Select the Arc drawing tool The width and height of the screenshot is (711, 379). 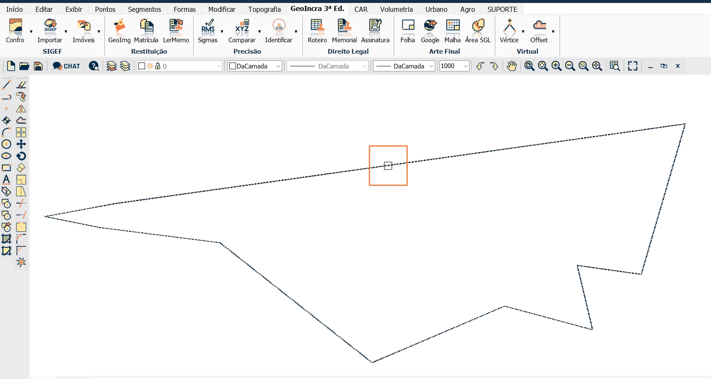click(6, 132)
